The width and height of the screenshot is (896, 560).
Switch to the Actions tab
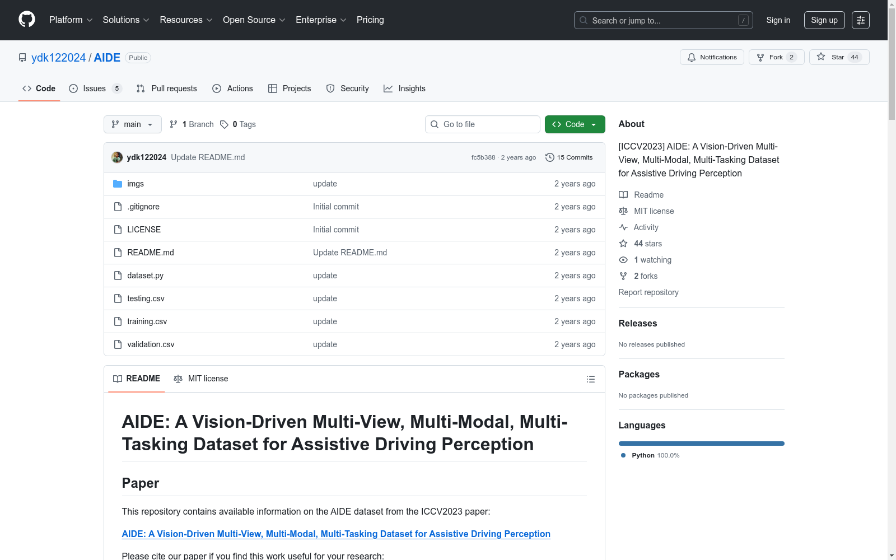coord(233,88)
